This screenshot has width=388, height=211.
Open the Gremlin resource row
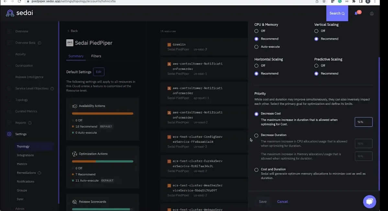click(x=204, y=47)
